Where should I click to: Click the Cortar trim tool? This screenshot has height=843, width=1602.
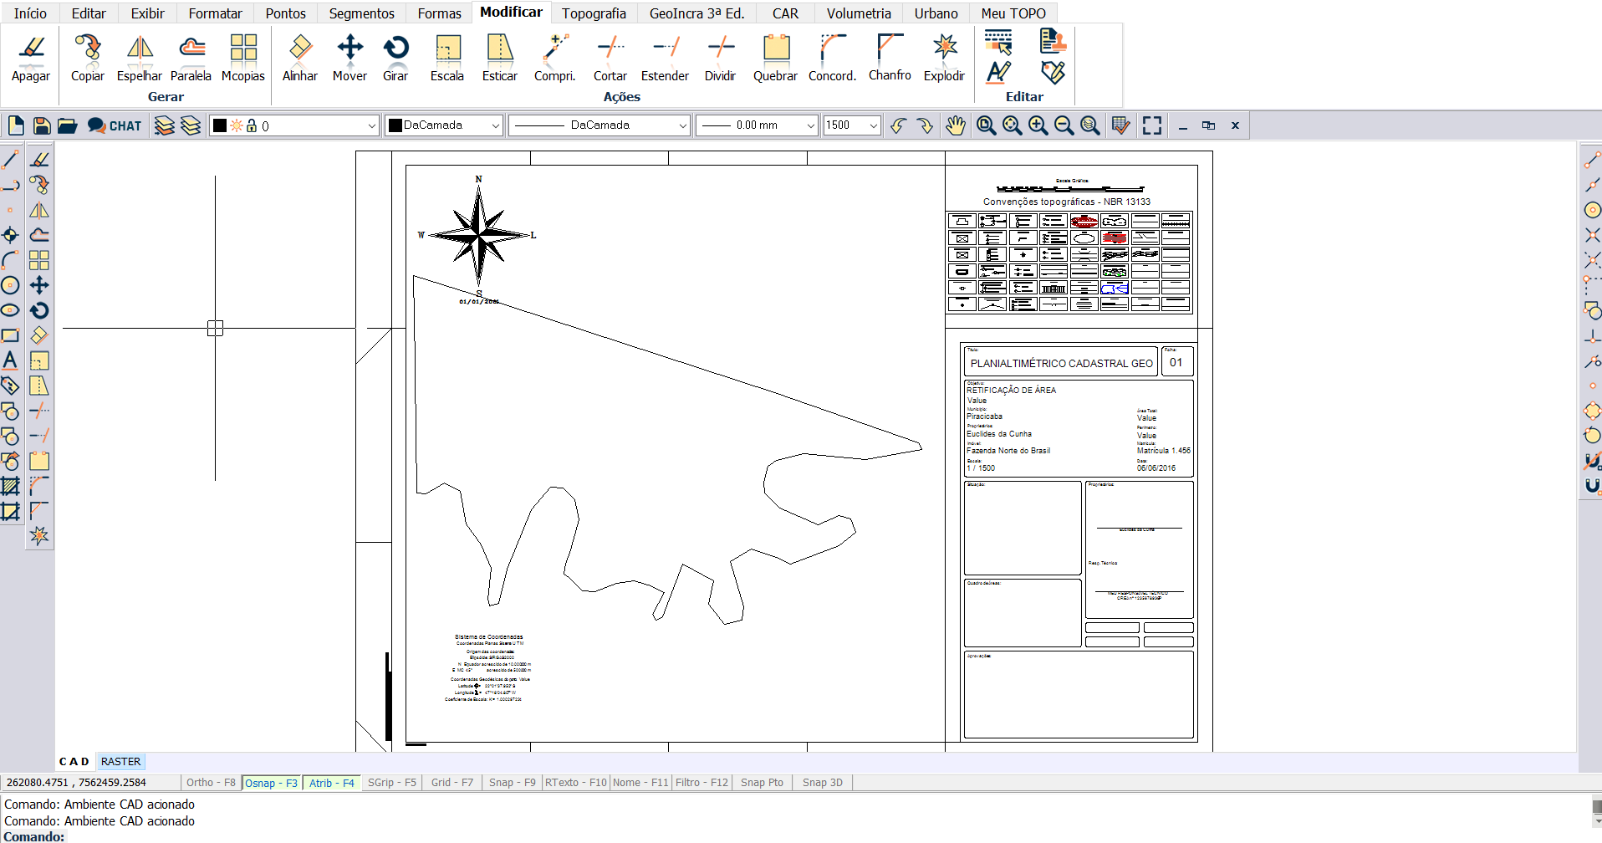(x=610, y=59)
